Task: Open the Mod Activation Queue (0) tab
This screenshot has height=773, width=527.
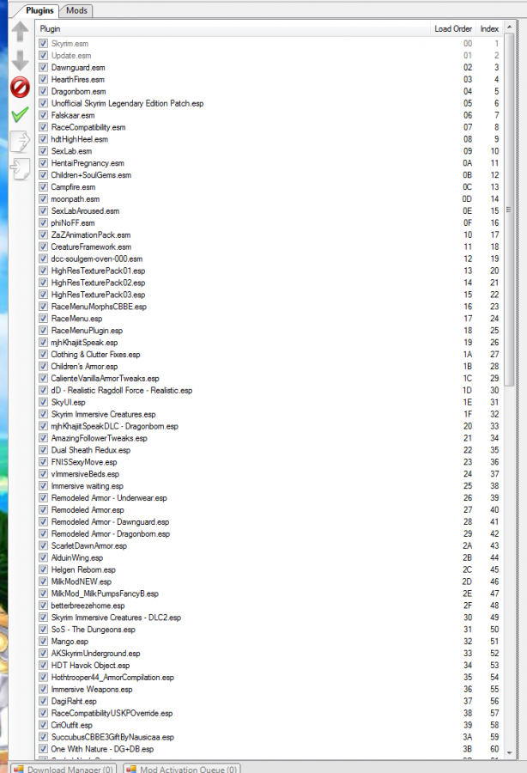Action: click(182, 769)
